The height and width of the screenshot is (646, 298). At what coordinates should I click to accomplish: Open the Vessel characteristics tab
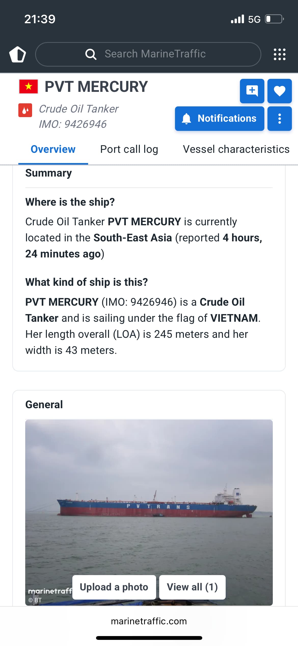[236, 149]
